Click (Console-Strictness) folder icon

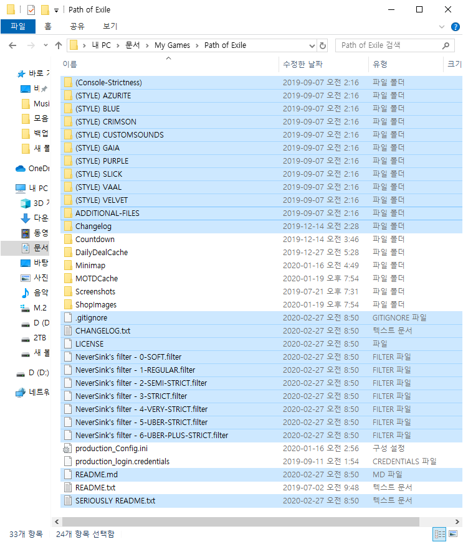point(68,82)
